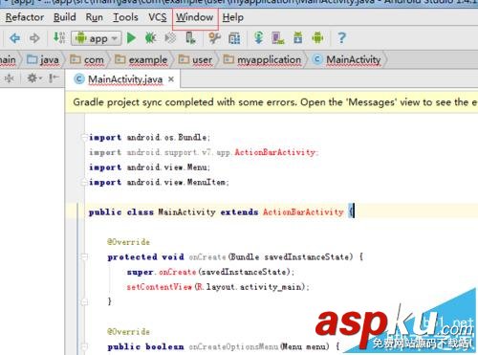Open the Help menu

pos(233,17)
